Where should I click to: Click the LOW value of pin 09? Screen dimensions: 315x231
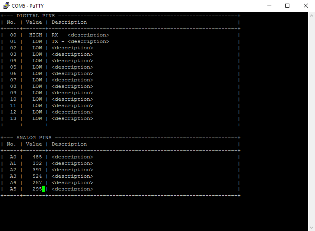click(x=37, y=93)
